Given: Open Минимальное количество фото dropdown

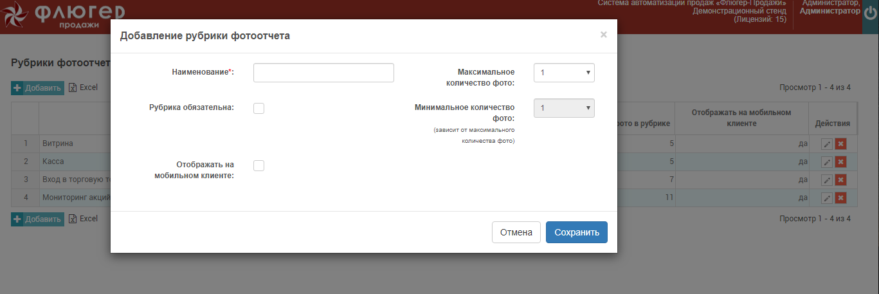Looking at the screenshot, I should [x=564, y=108].
